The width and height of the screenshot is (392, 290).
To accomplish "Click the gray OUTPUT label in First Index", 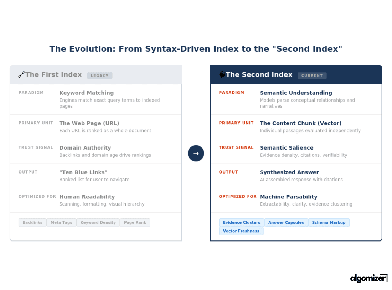I will click(28, 172).
